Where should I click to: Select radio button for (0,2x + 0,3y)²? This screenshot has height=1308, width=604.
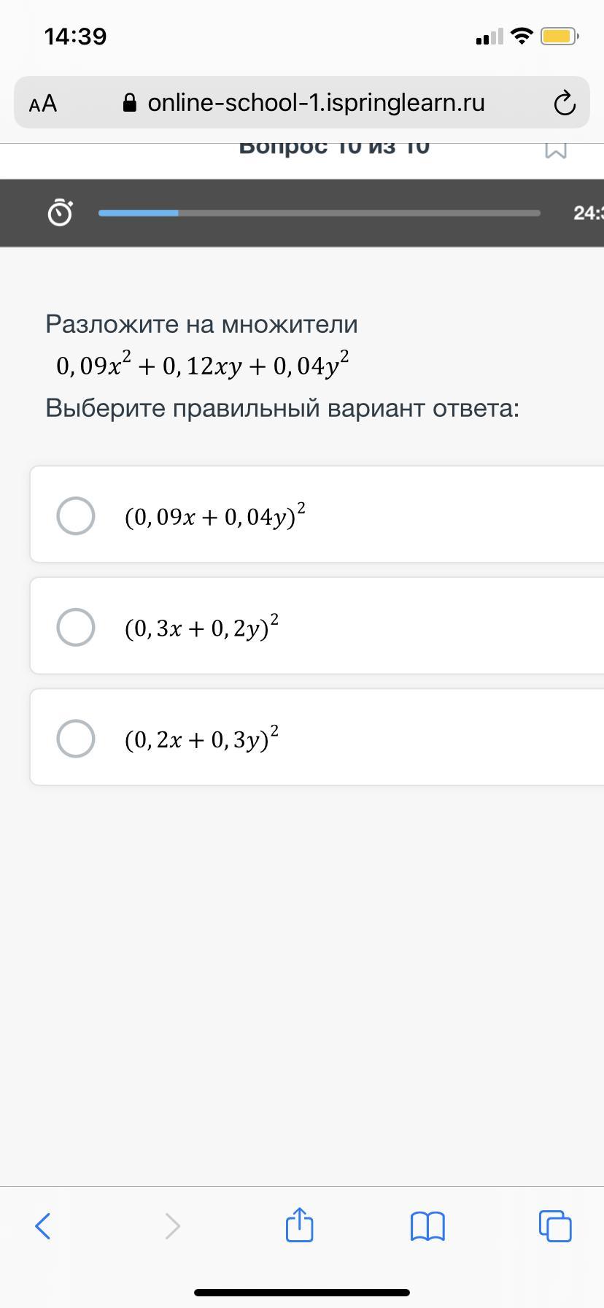tap(76, 738)
